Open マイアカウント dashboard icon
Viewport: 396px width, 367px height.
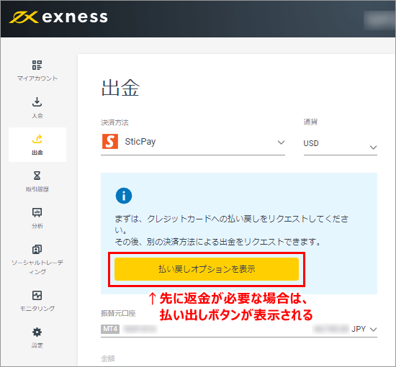[37, 65]
